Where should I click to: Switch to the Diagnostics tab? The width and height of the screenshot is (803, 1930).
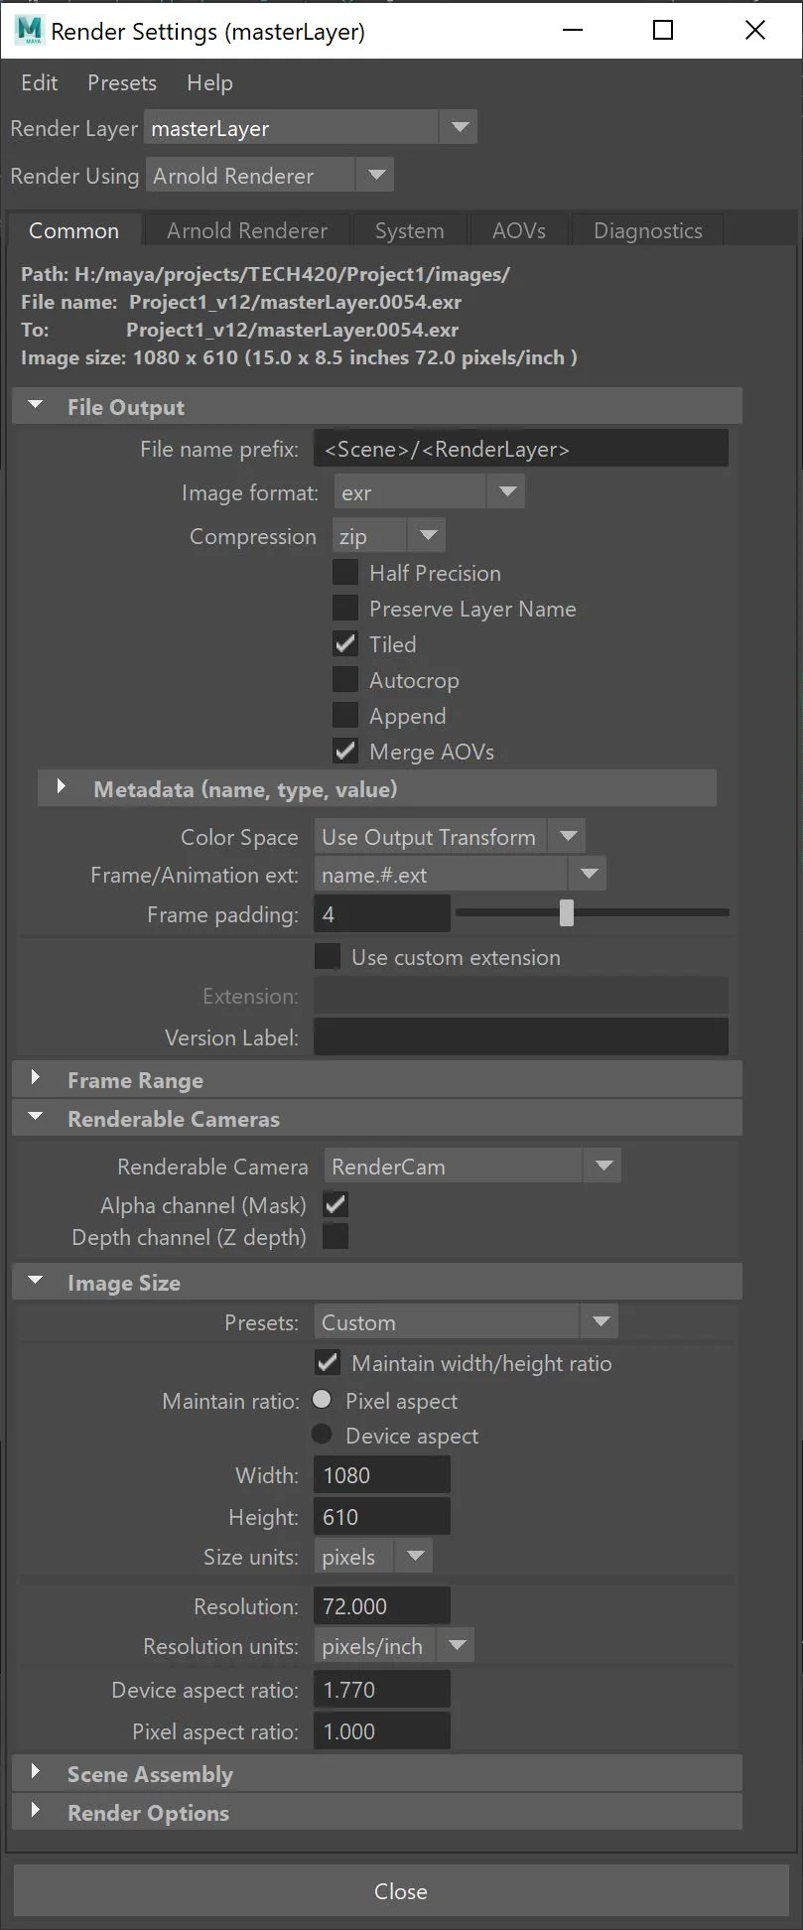tap(648, 230)
